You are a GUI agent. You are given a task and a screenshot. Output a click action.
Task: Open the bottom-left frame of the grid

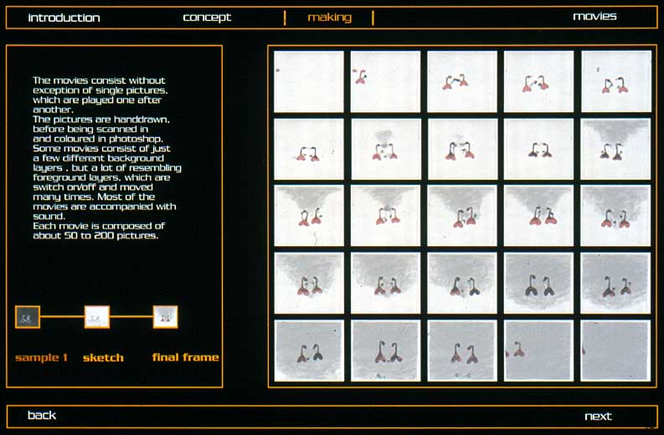(x=309, y=350)
